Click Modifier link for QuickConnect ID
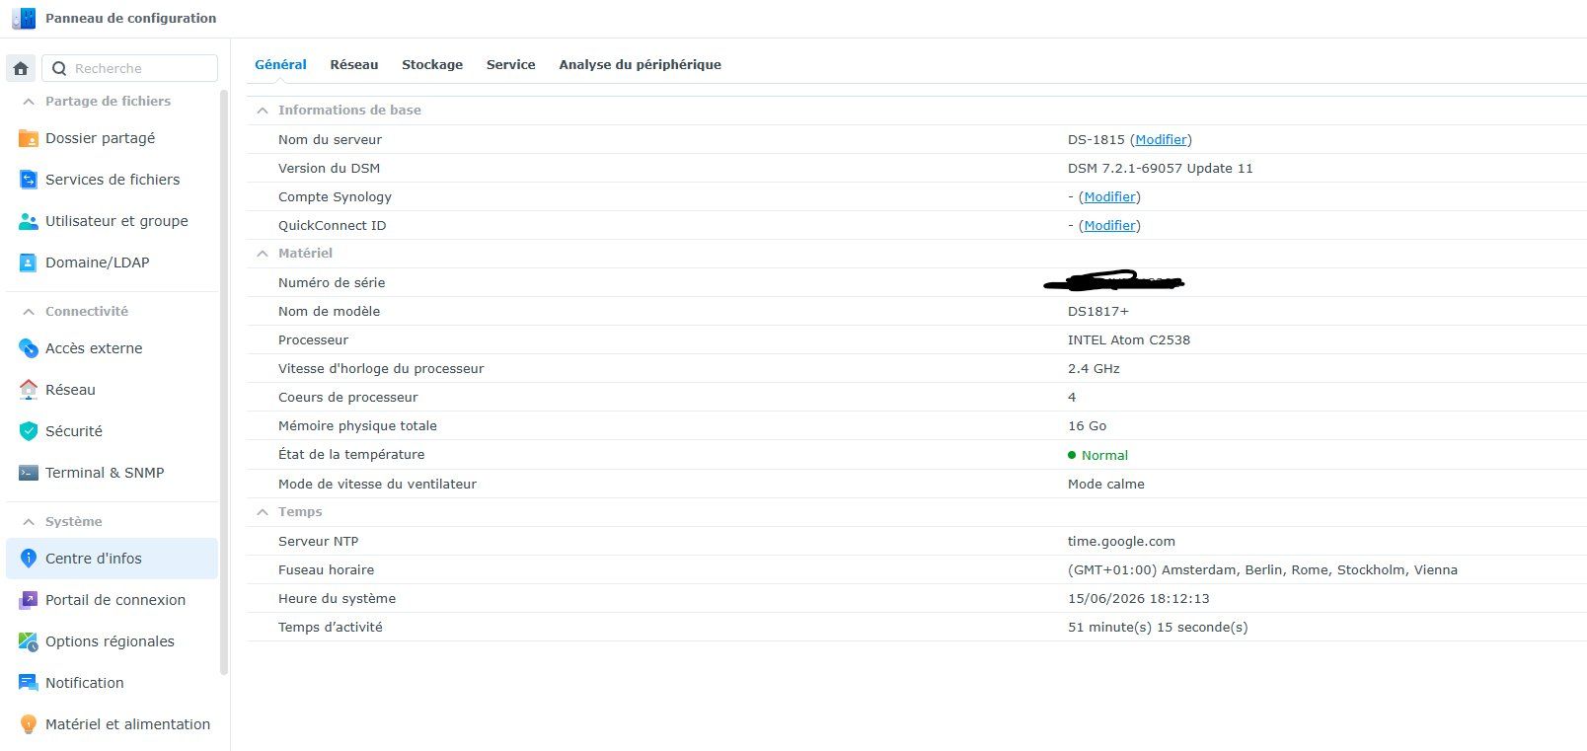This screenshot has width=1587, height=751. pyautogui.click(x=1109, y=225)
